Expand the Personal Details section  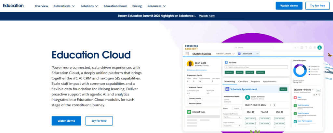tap(194, 104)
